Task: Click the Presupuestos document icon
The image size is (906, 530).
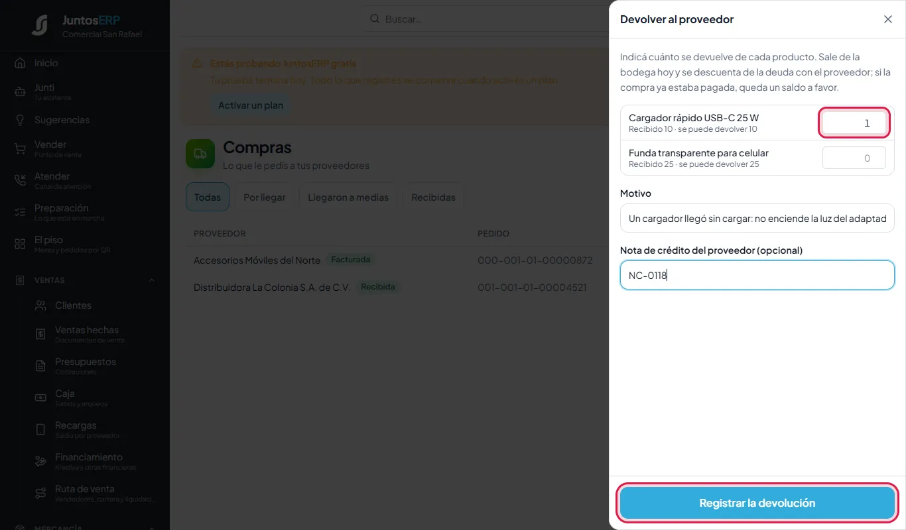Action: (x=40, y=366)
